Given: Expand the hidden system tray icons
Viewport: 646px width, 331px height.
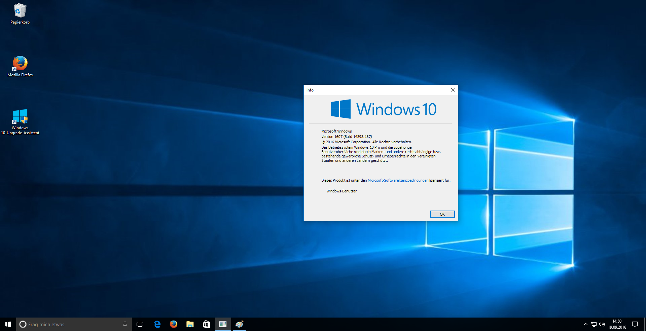Looking at the screenshot, I should (586, 324).
